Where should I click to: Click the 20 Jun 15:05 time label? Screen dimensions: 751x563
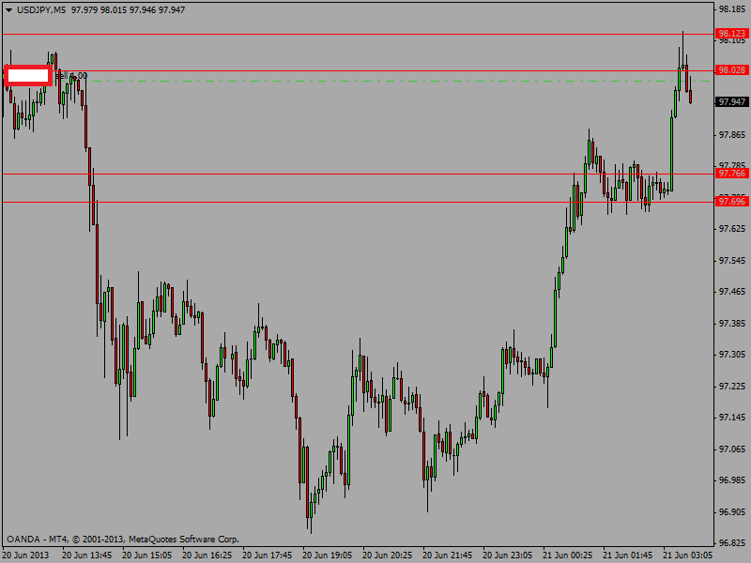coord(147,555)
